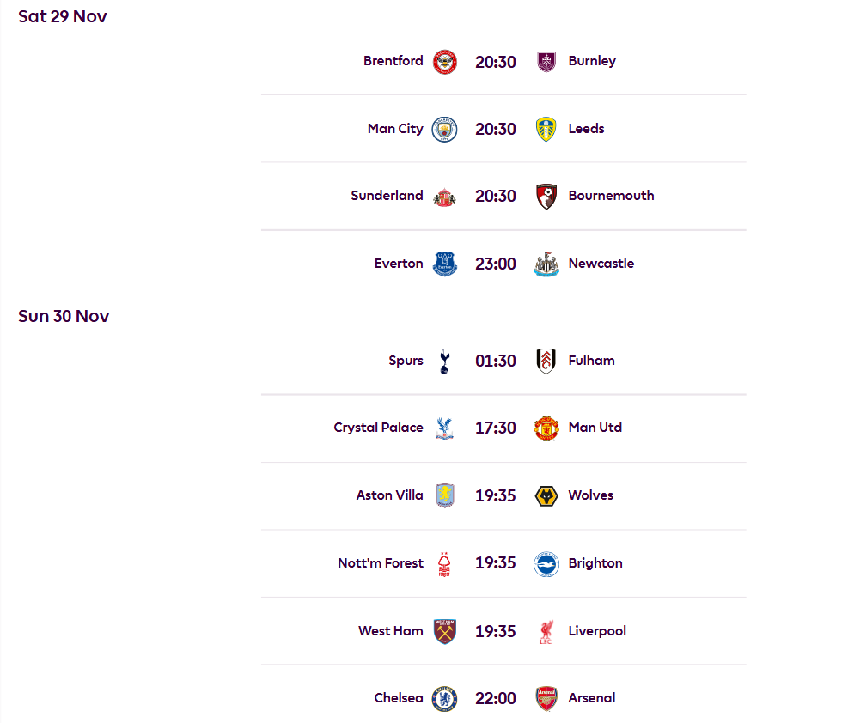Select the Wolves badge icon
The height and width of the screenshot is (723, 848).
(546, 496)
